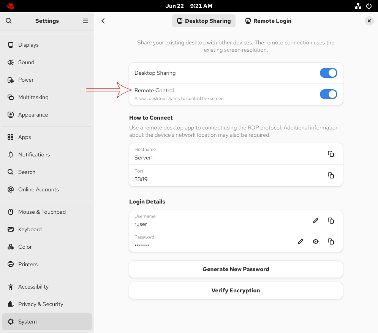Viewport: 378px width, 333px height.
Task: Open Power settings in sidebar
Action: tap(47, 80)
